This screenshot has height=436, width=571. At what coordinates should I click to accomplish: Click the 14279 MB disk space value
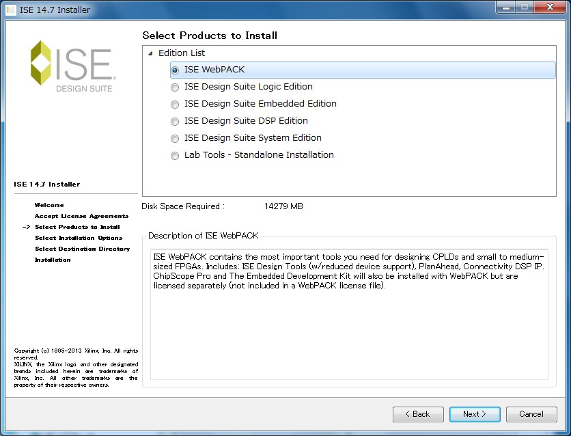pyautogui.click(x=283, y=206)
